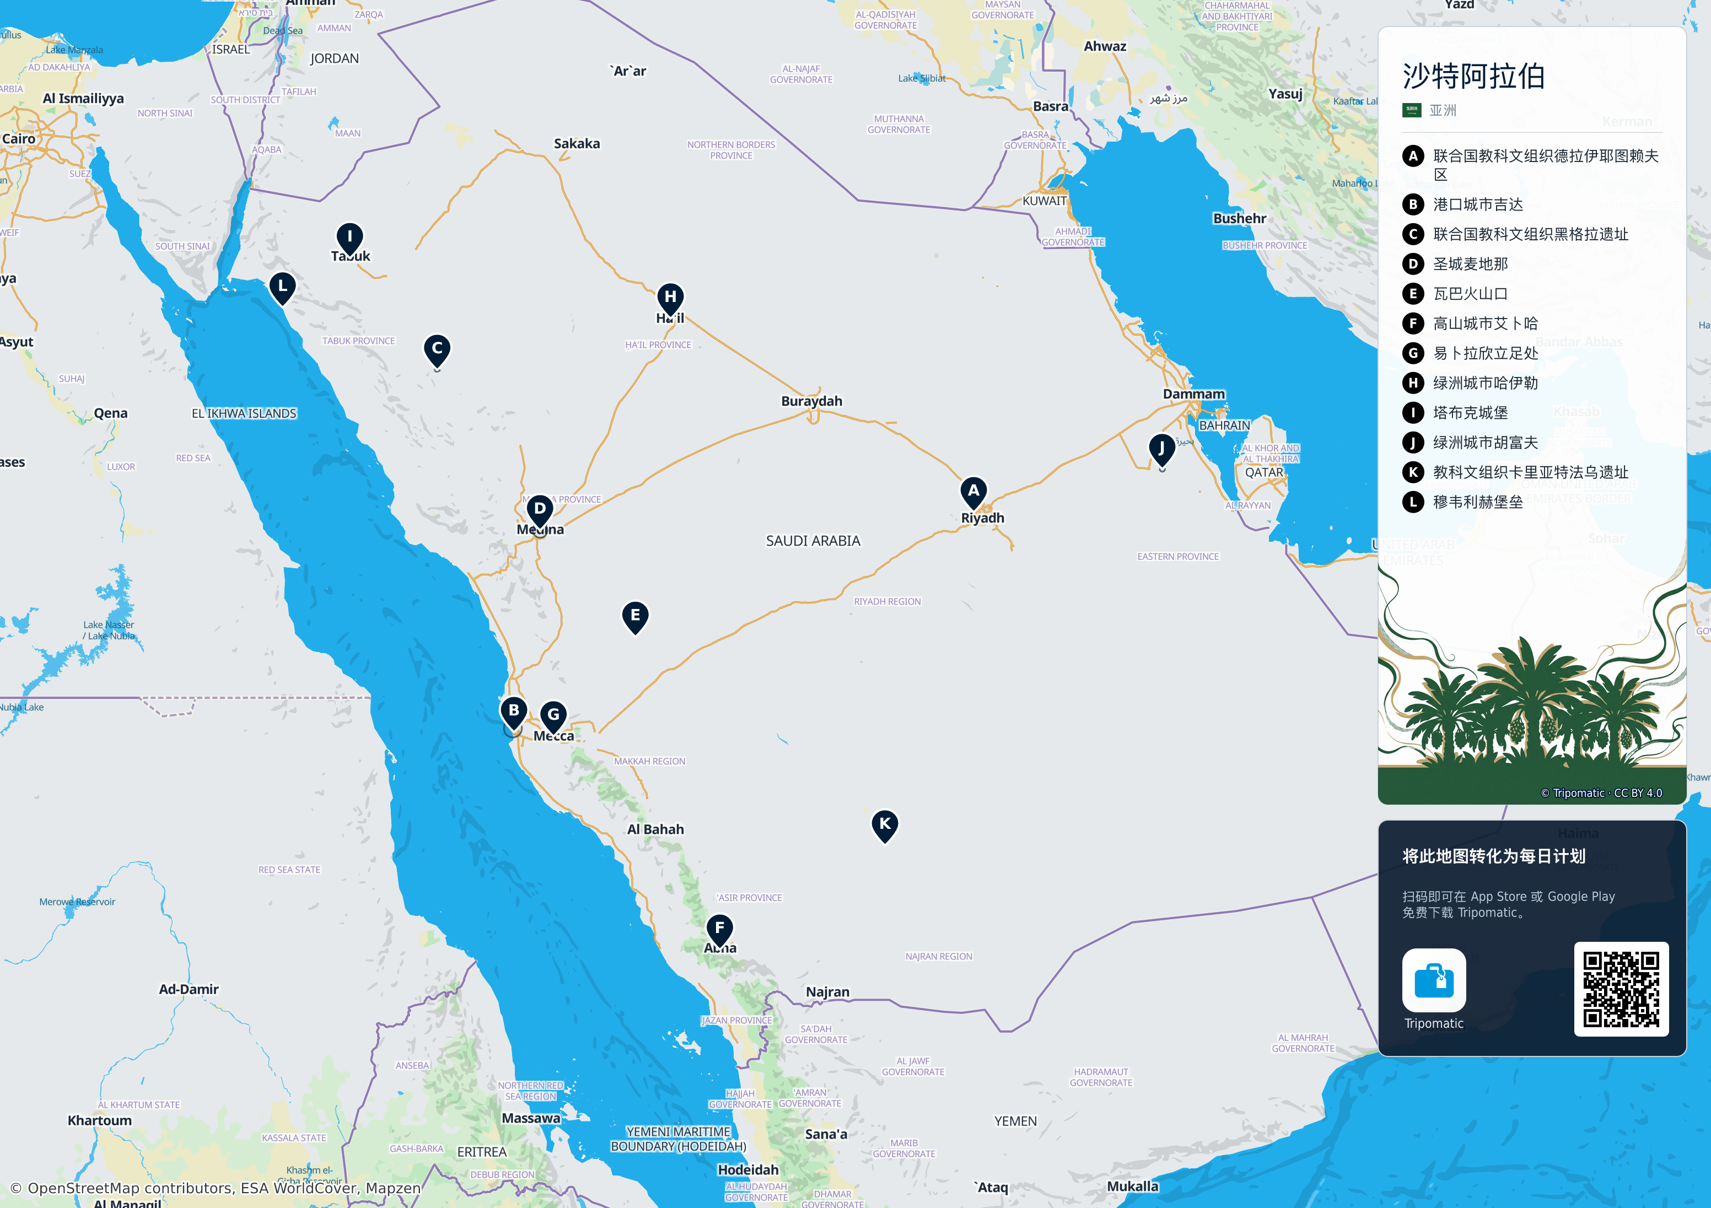
Task: Select legend entry 易卜拉欣立足处
Action: pyautogui.click(x=1470, y=353)
